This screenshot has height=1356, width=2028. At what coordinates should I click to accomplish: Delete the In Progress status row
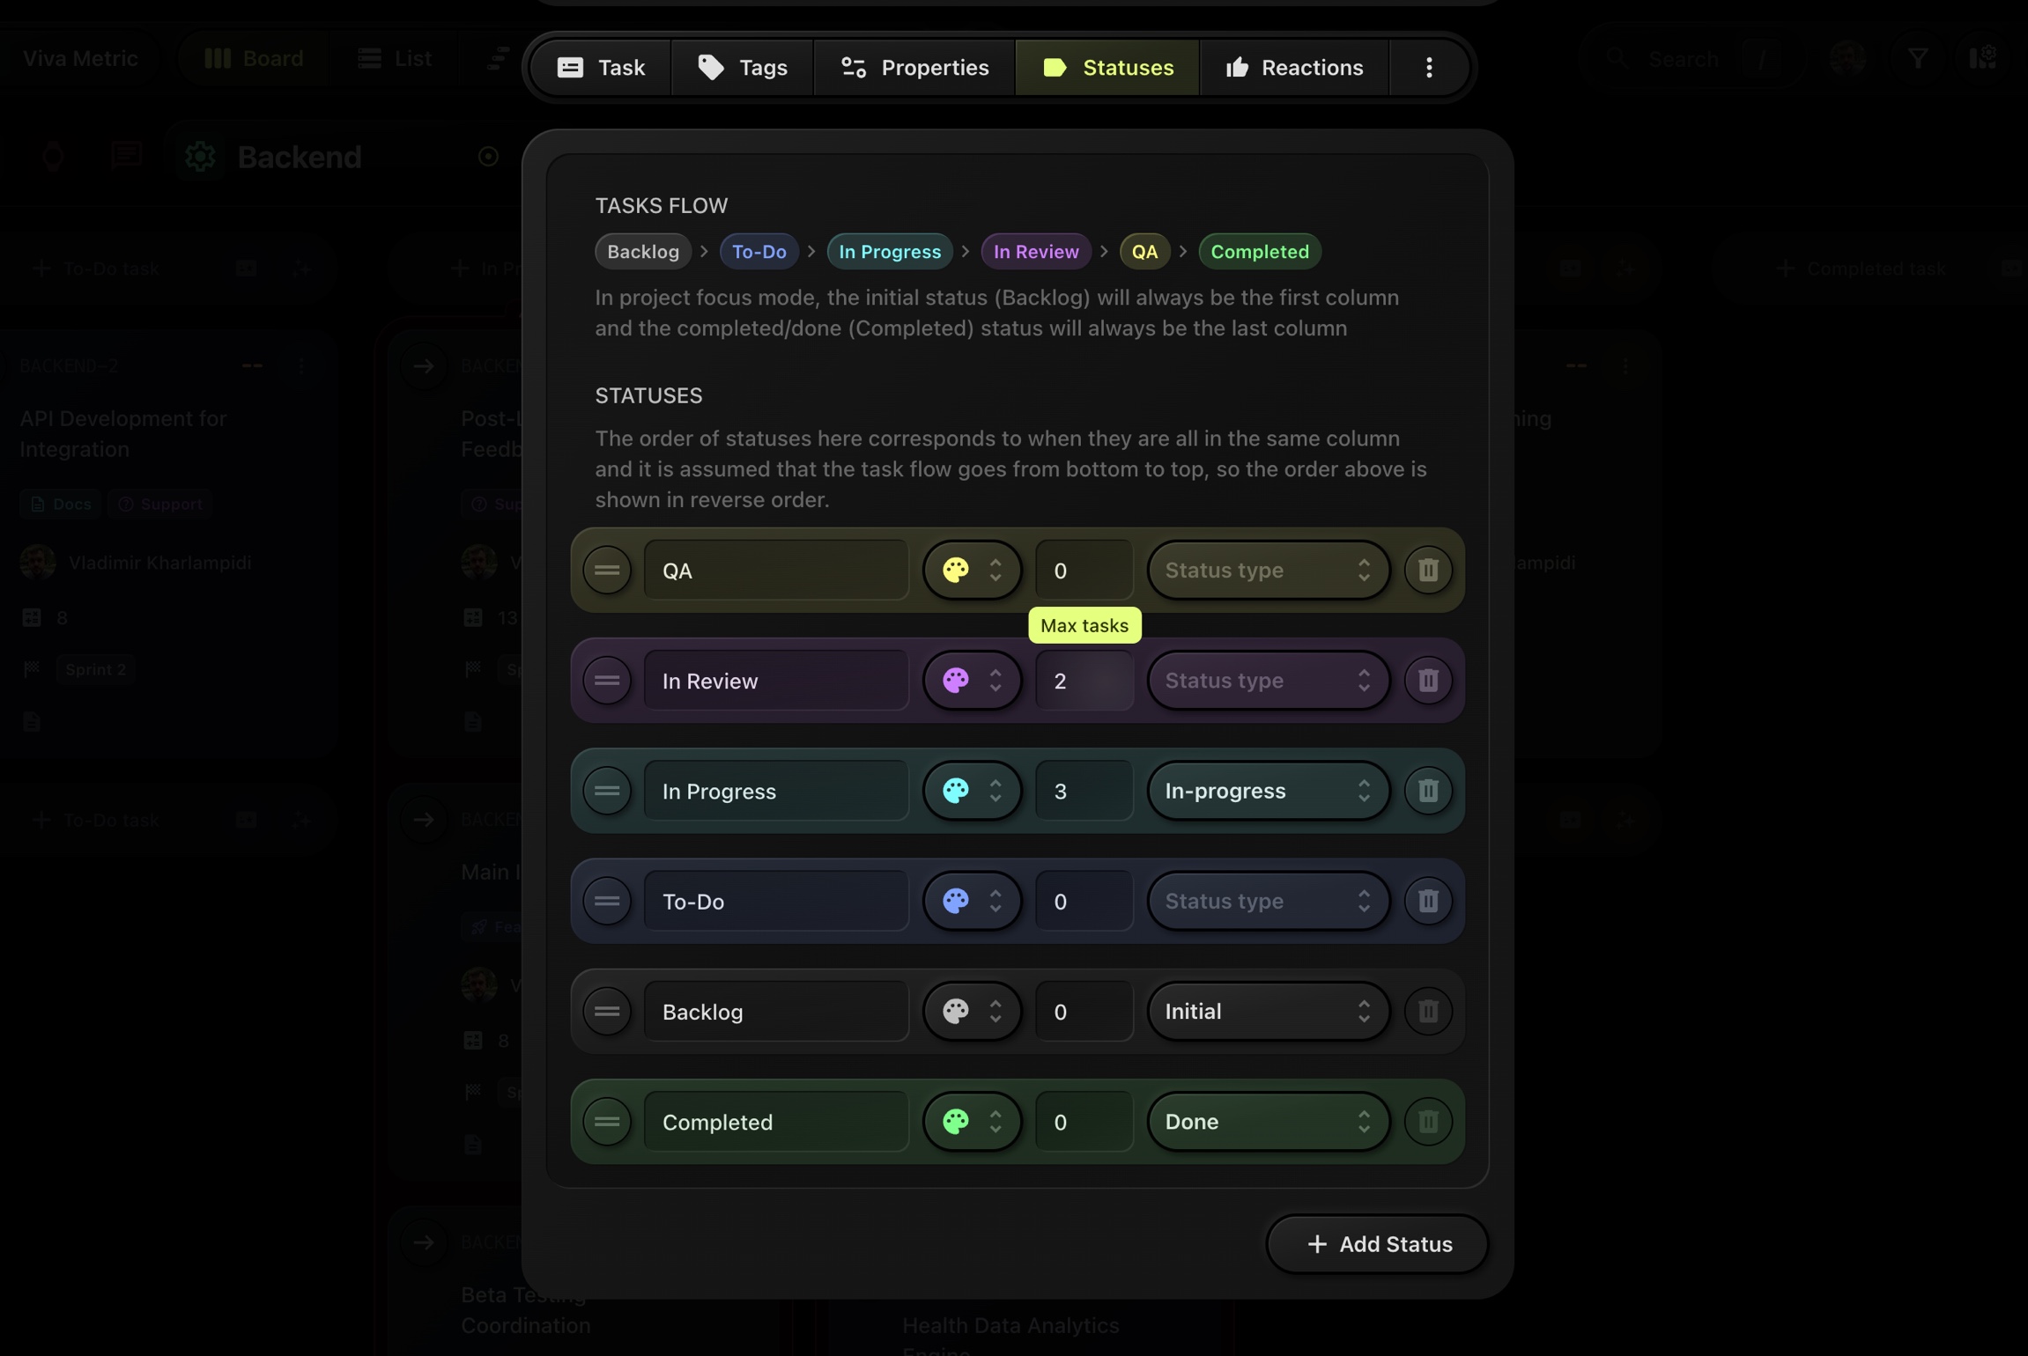click(1427, 791)
